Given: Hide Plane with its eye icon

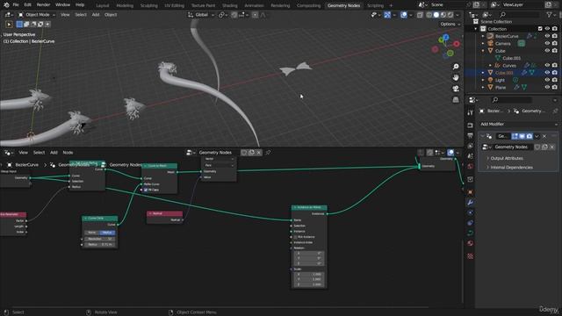Looking at the screenshot, I should [547, 87].
